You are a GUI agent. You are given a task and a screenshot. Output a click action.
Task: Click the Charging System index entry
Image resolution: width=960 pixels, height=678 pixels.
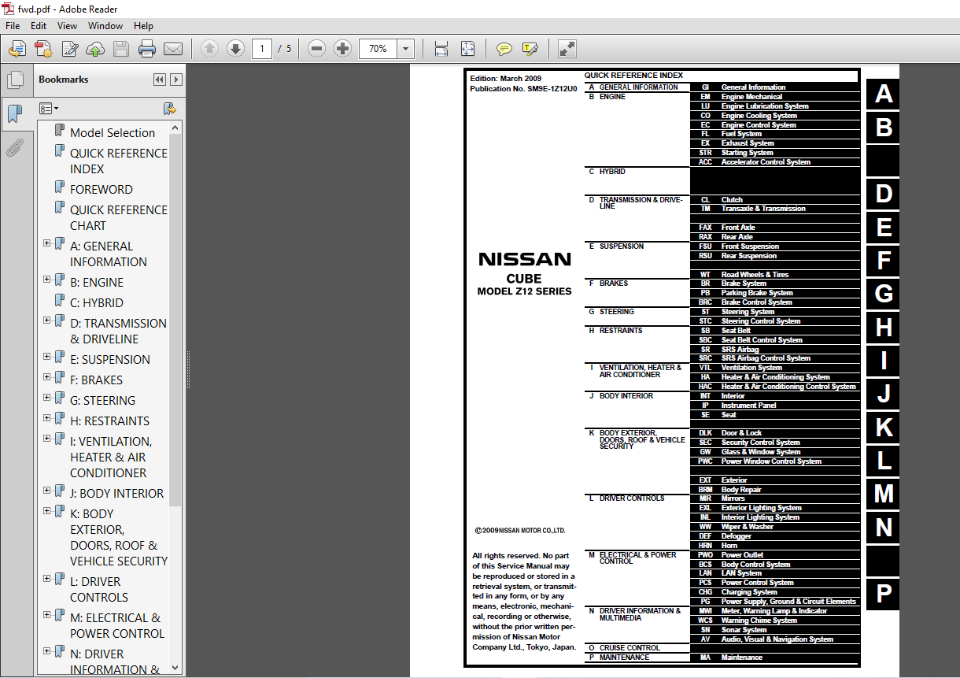click(749, 592)
